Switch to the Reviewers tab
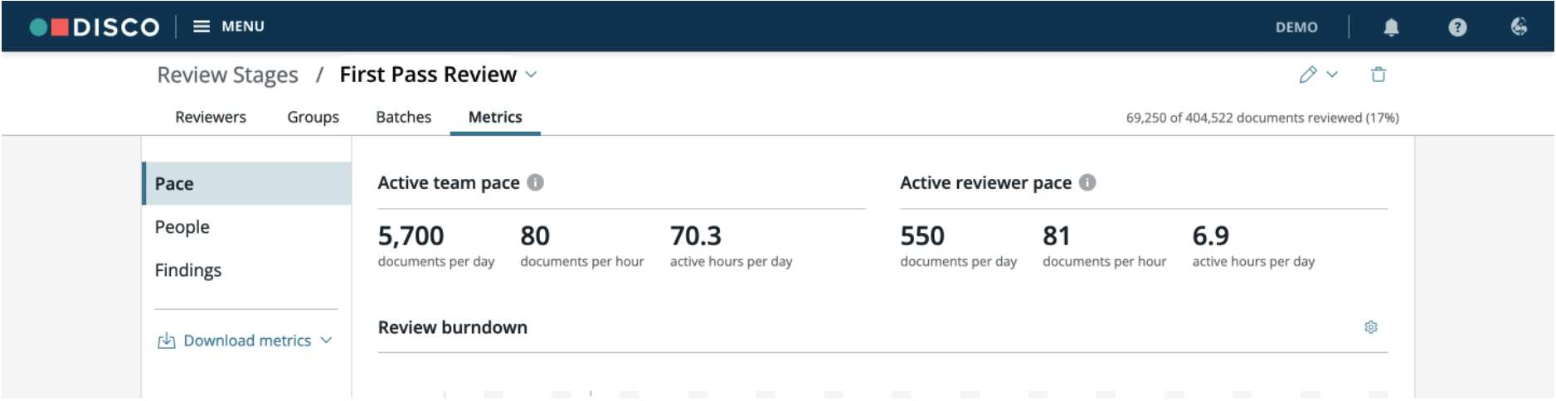Image resolution: width=1556 pixels, height=401 pixels. (211, 118)
